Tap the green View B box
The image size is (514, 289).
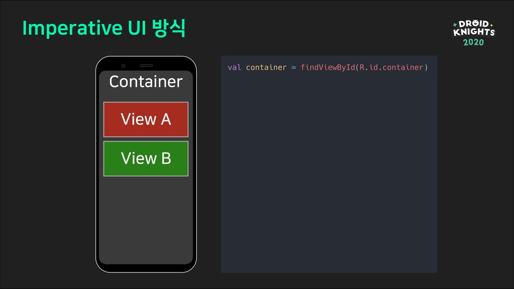point(146,159)
